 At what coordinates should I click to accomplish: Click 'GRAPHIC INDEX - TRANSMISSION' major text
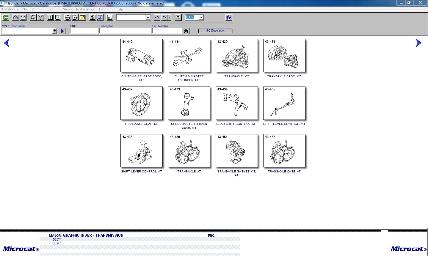[93, 235]
